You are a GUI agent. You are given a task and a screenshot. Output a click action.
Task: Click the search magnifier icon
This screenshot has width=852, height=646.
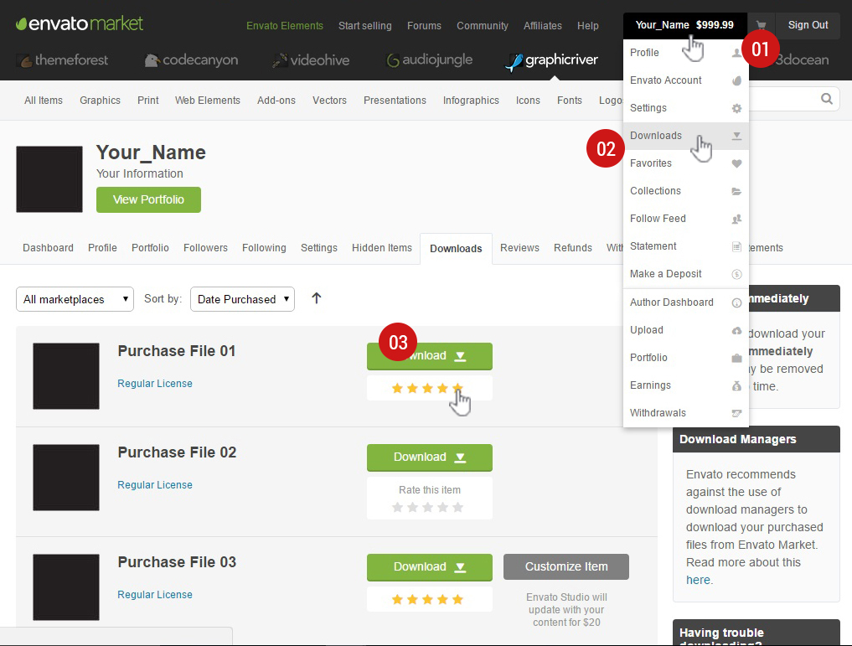coord(827,99)
